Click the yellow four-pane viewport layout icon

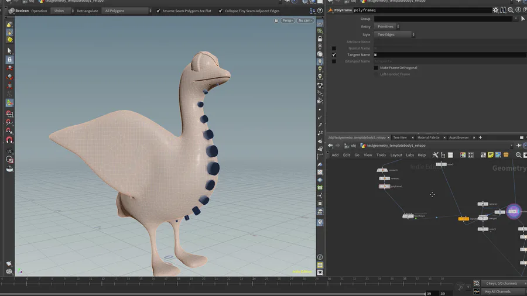coord(320,265)
